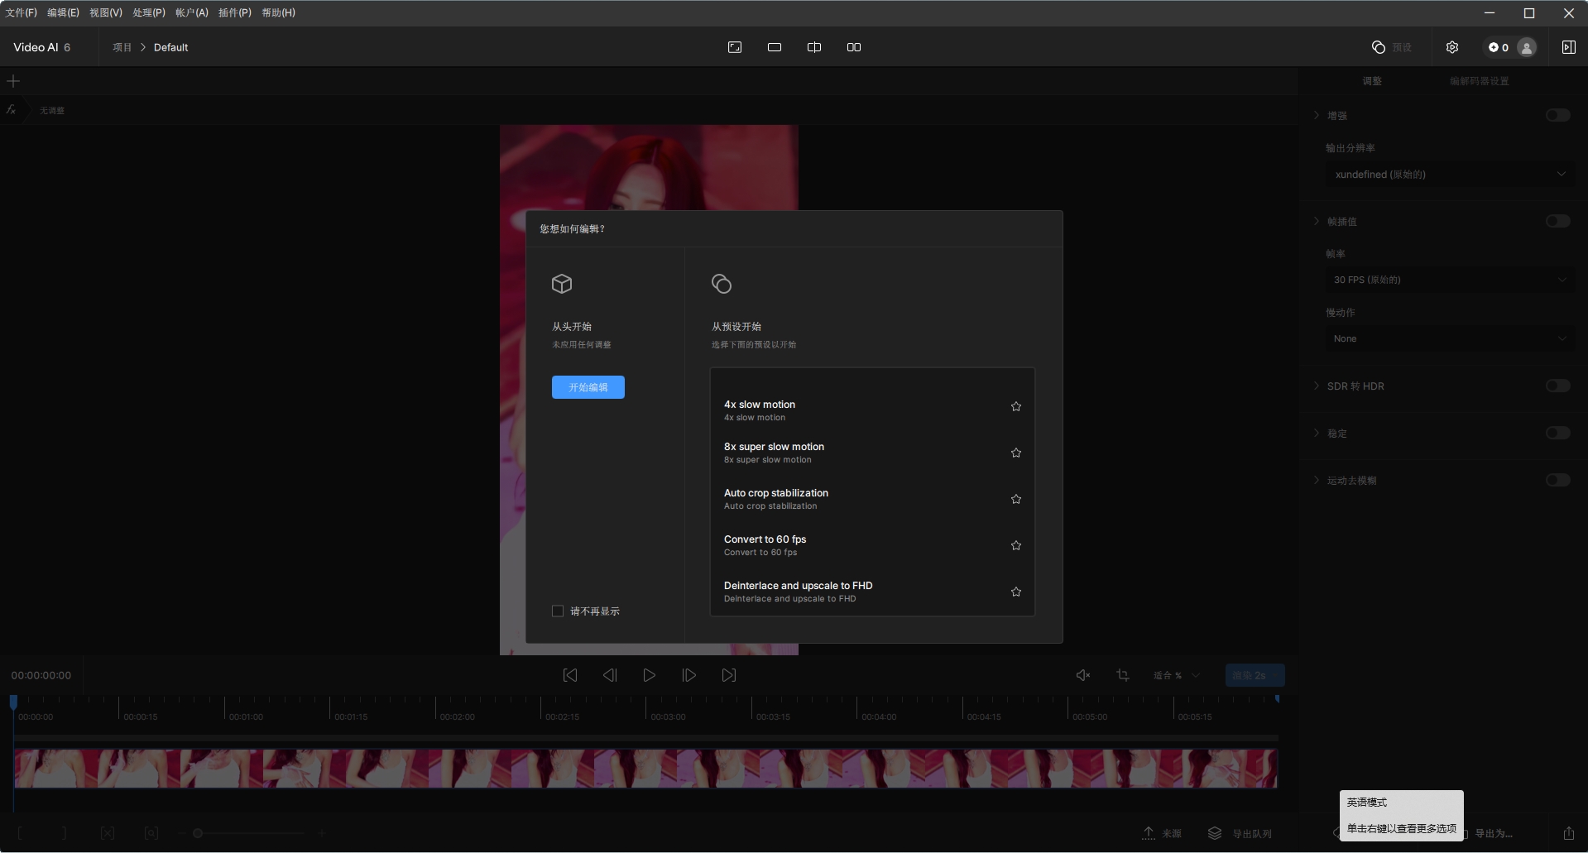Open the 插件(P) menu
The width and height of the screenshot is (1588, 853).
235,12
